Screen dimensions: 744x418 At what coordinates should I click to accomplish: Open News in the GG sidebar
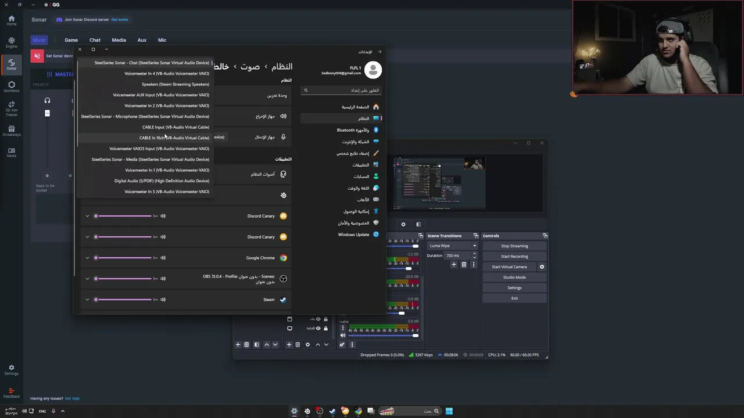coord(11,153)
